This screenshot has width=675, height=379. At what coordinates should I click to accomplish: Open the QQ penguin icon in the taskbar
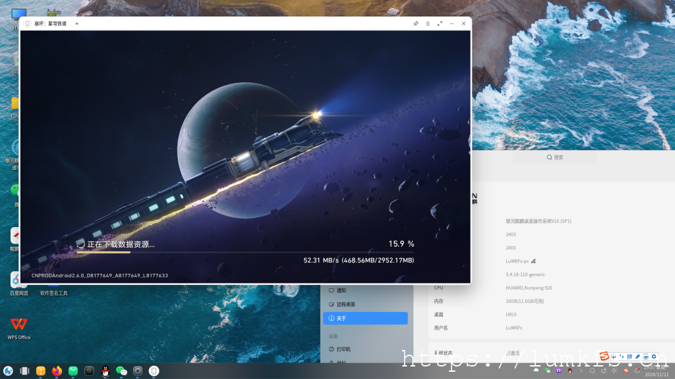pos(105,371)
